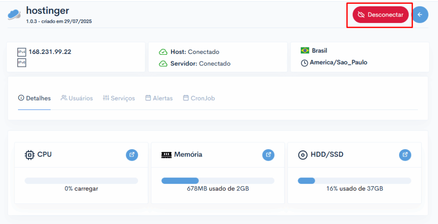Click the clock icon beside America/Sao_Paulo
Screen dimensions: 438x224
(x=304, y=63)
